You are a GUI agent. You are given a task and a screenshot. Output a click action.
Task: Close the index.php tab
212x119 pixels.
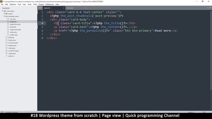85,8
